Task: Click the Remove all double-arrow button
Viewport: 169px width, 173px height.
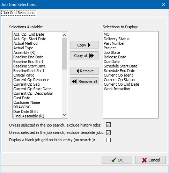Action: [84, 81]
